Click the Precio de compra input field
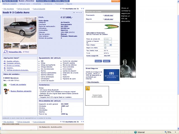179x134 pixels. [108, 39]
